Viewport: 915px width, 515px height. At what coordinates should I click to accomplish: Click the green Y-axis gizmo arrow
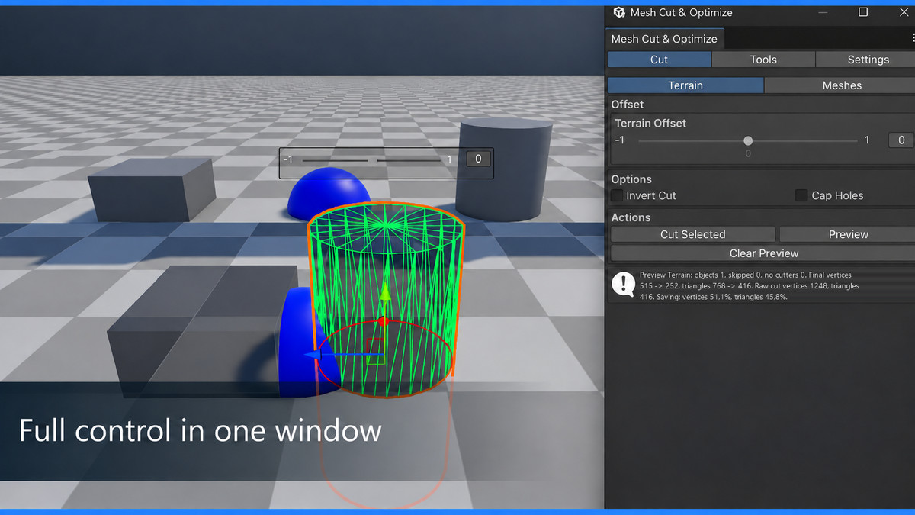[385, 292]
